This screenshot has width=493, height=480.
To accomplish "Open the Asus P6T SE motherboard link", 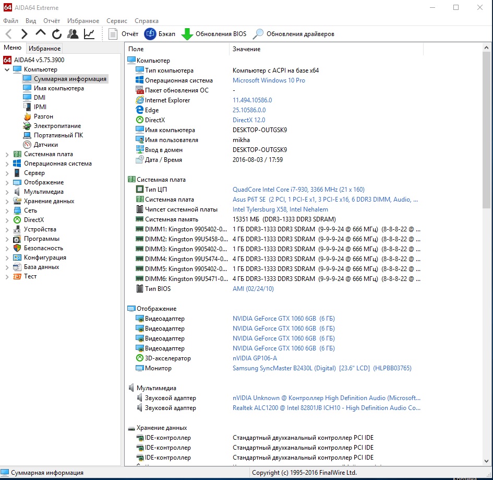I will [x=325, y=200].
